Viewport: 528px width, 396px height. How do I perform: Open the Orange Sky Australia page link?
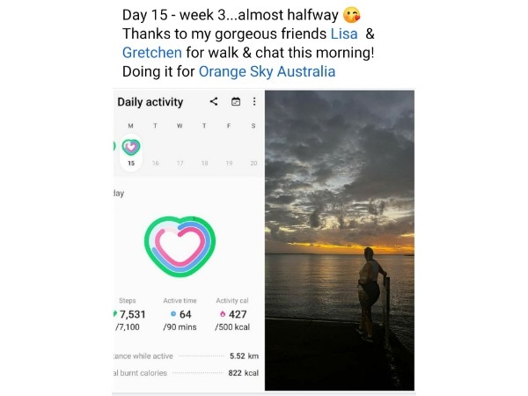click(267, 71)
